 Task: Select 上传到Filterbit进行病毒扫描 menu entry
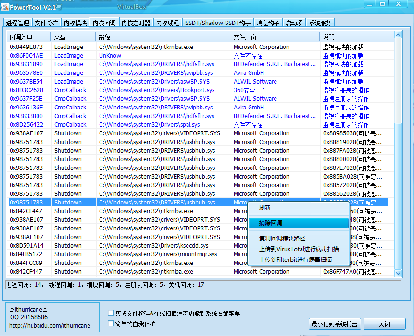point(298,260)
